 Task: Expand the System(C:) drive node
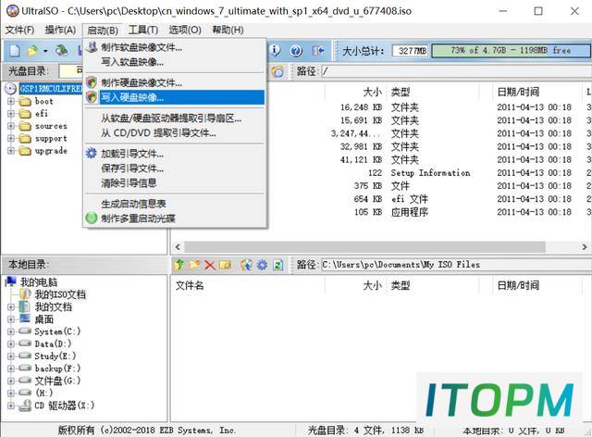pyautogui.click(x=10, y=331)
